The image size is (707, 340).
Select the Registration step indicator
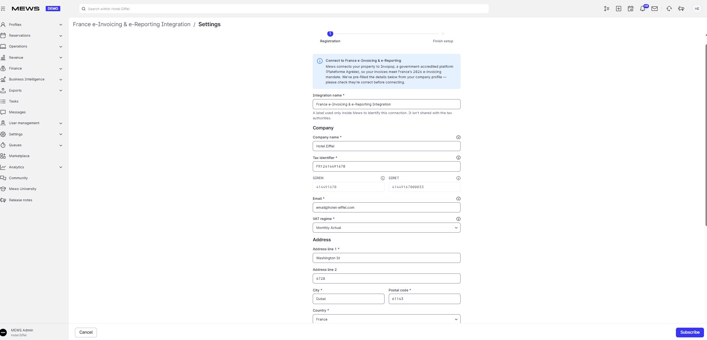pyautogui.click(x=330, y=37)
